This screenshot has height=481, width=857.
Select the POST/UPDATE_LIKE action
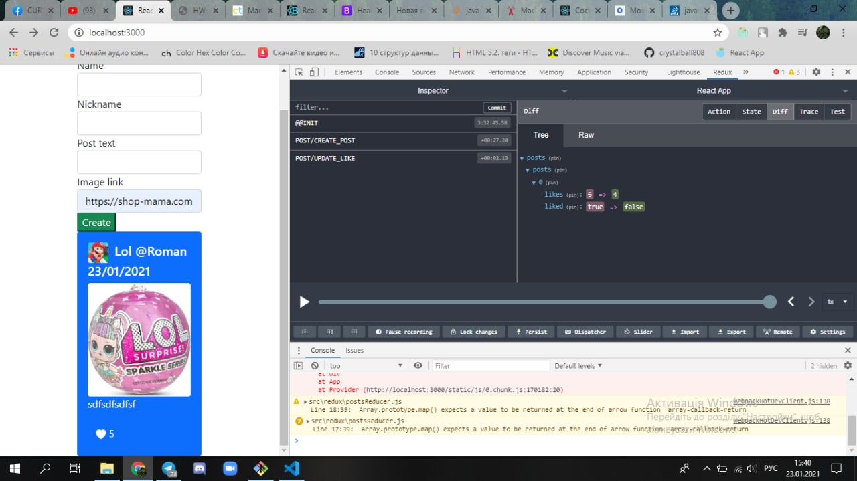tap(403, 158)
